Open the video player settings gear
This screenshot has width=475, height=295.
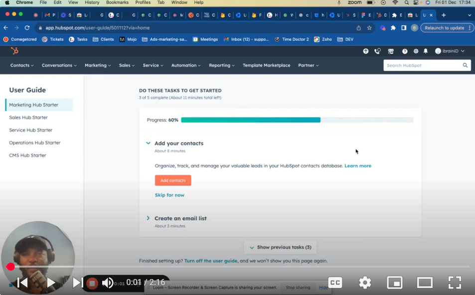coord(365,283)
